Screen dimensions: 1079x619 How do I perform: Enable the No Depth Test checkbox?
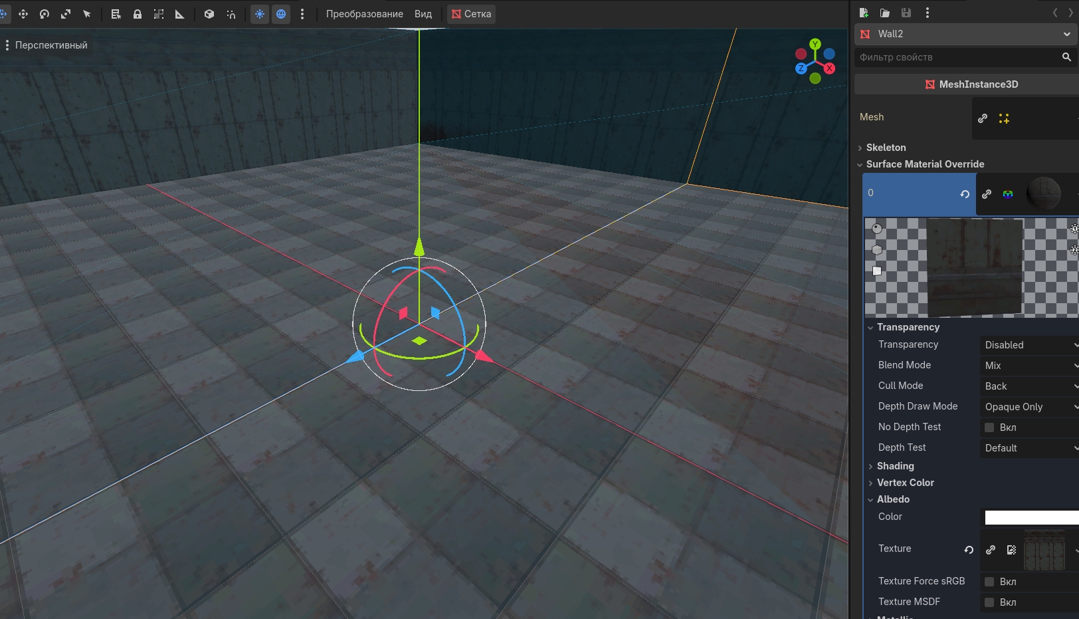(989, 428)
